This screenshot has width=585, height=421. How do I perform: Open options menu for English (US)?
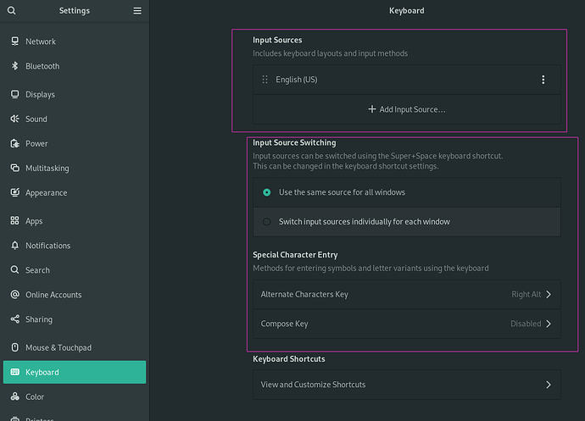(x=543, y=80)
